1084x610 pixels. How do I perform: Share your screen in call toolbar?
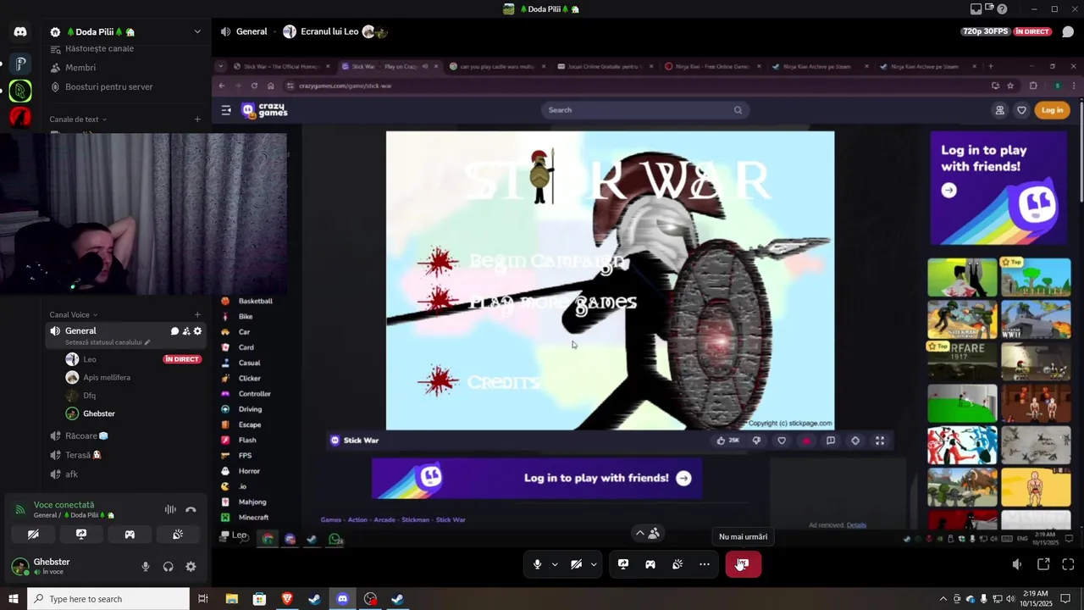[623, 564]
